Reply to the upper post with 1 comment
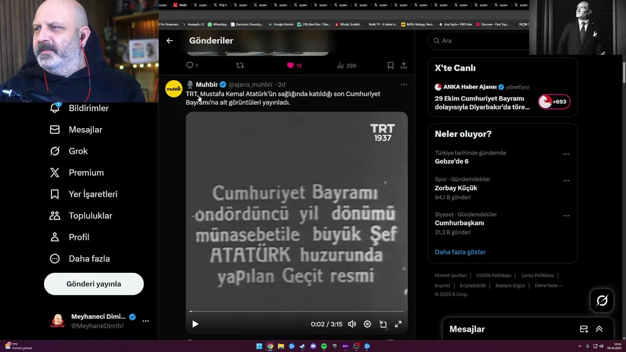 coord(192,66)
